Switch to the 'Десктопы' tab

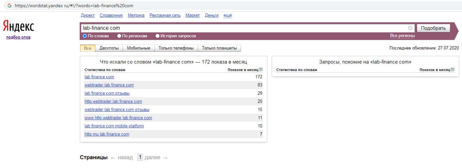point(109,48)
